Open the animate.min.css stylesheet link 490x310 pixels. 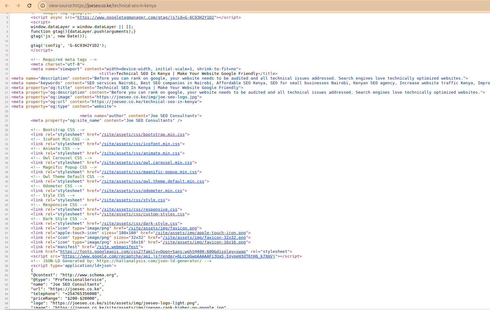point(140,153)
